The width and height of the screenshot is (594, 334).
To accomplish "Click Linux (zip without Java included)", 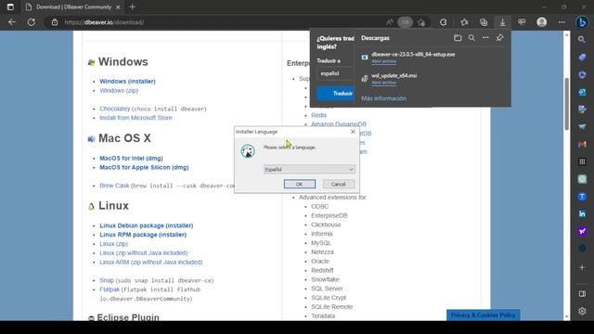I will click(x=144, y=253).
